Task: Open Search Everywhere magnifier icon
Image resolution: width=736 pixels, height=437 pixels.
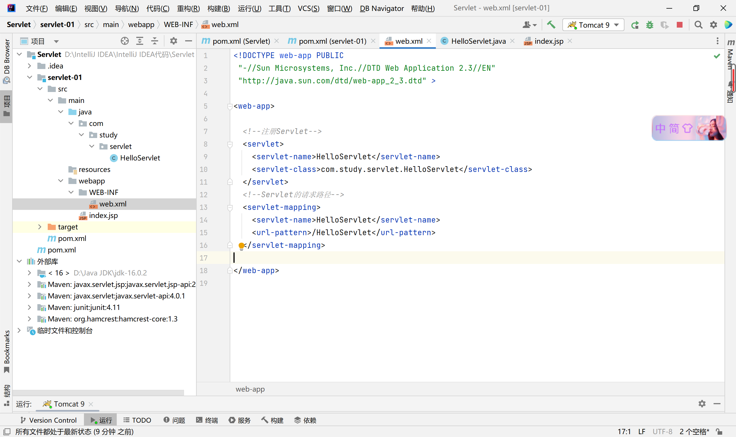Action: [x=698, y=25]
